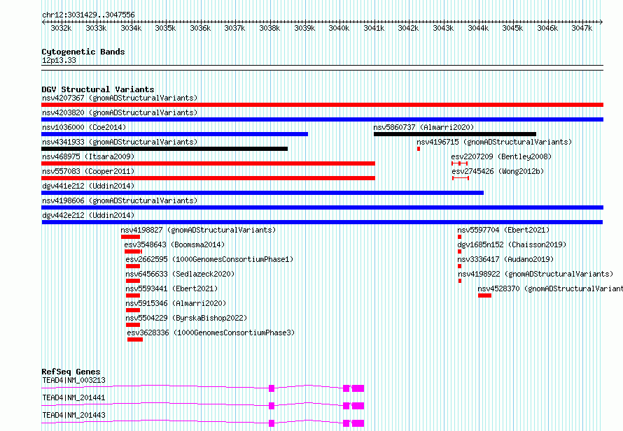
Task: Open nsv5597704 (Ebert2021) label
Action: point(503,230)
